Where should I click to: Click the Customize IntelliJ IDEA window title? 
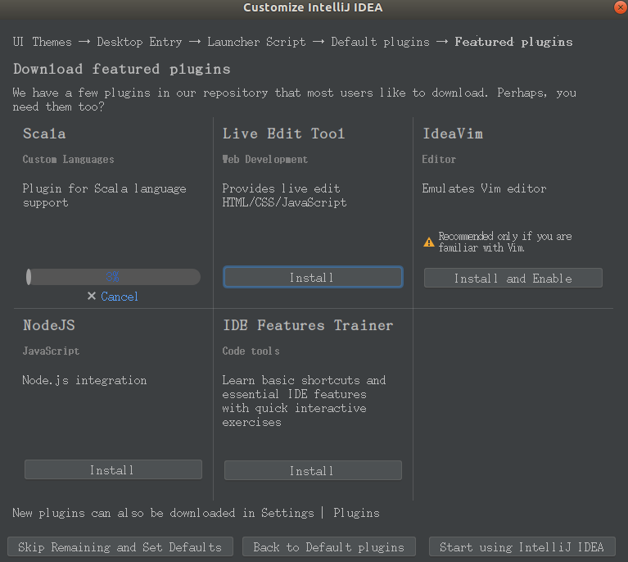[x=313, y=7]
